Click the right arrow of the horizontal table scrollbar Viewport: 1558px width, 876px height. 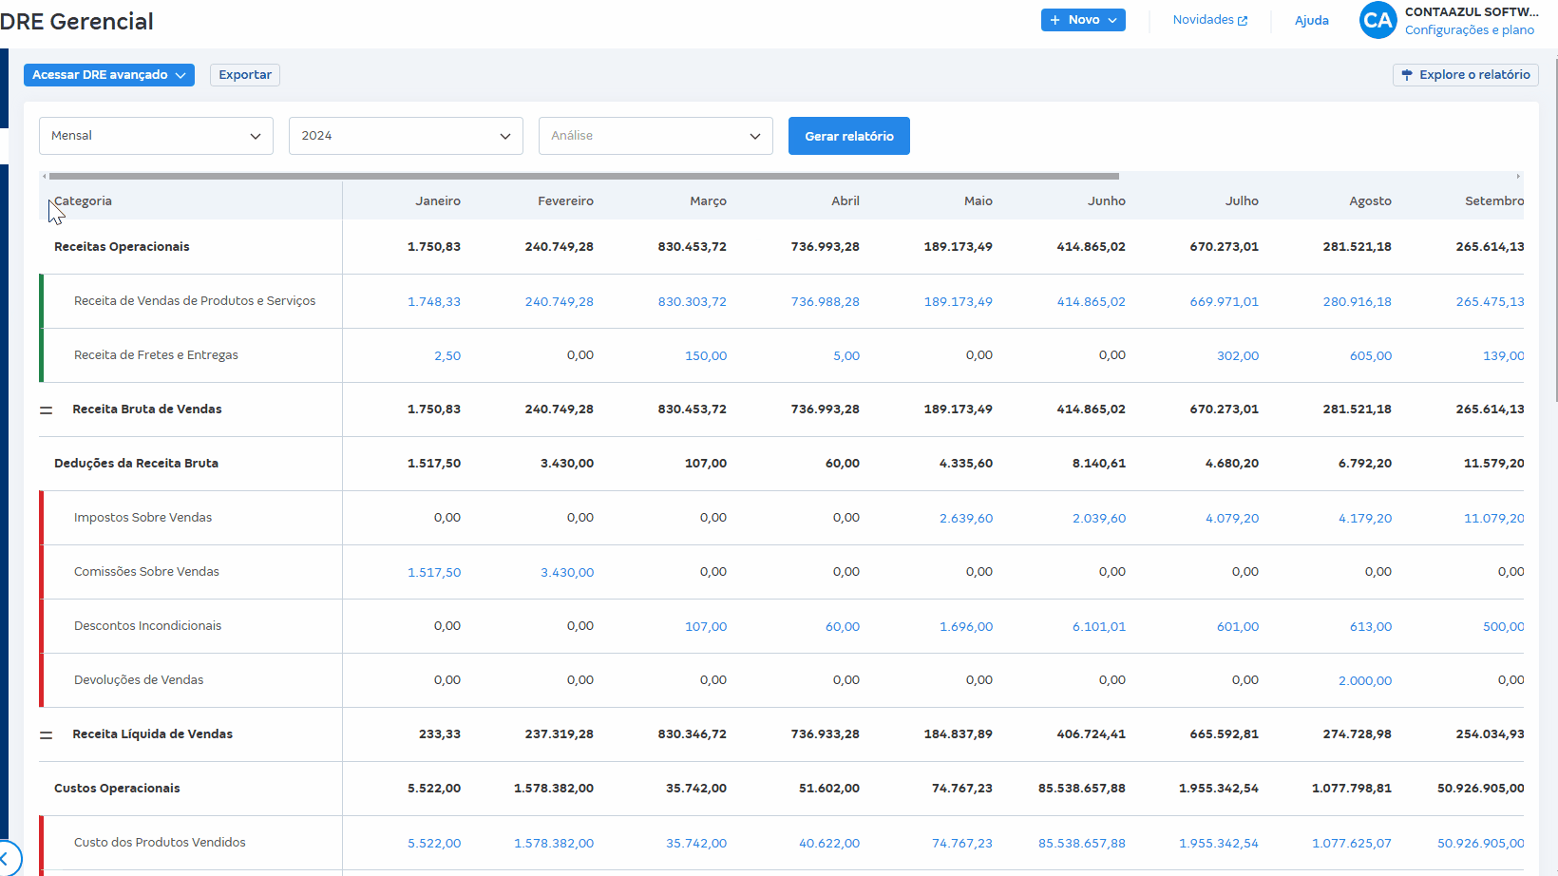pyautogui.click(x=1518, y=176)
